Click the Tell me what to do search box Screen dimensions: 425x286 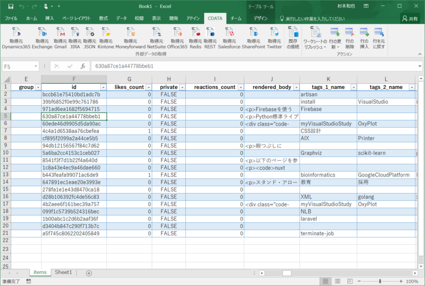[312, 19]
